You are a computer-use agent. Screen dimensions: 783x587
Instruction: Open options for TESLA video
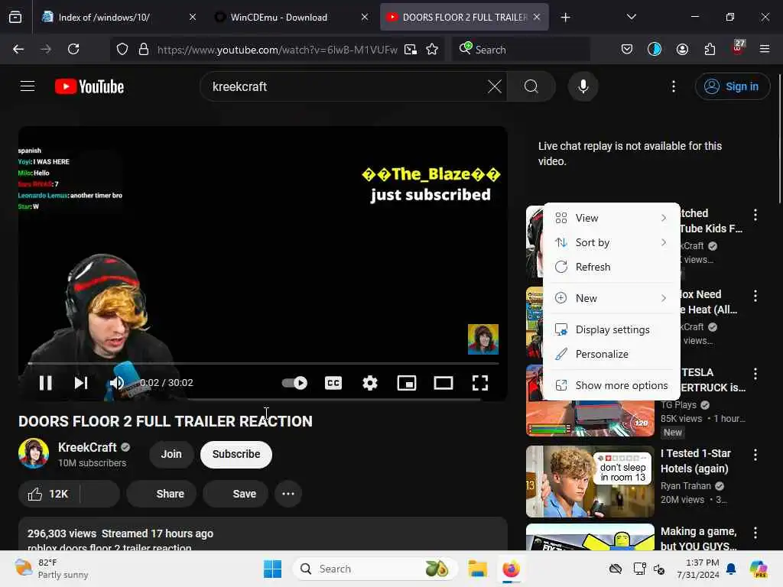click(x=755, y=373)
